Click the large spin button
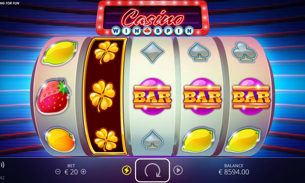 152,170
